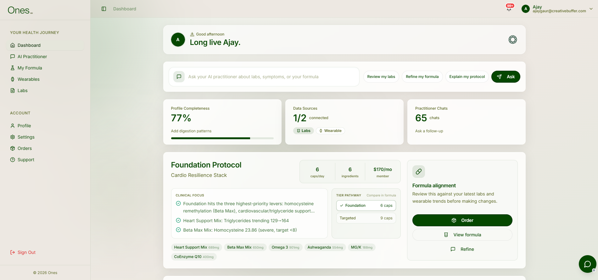Open Dashboard in the sidebar
Image resolution: width=598 pixels, height=280 pixels.
(45, 45)
